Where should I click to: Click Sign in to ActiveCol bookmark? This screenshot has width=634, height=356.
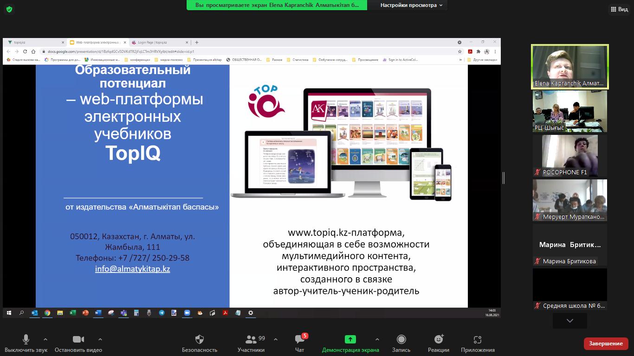coord(400,59)
